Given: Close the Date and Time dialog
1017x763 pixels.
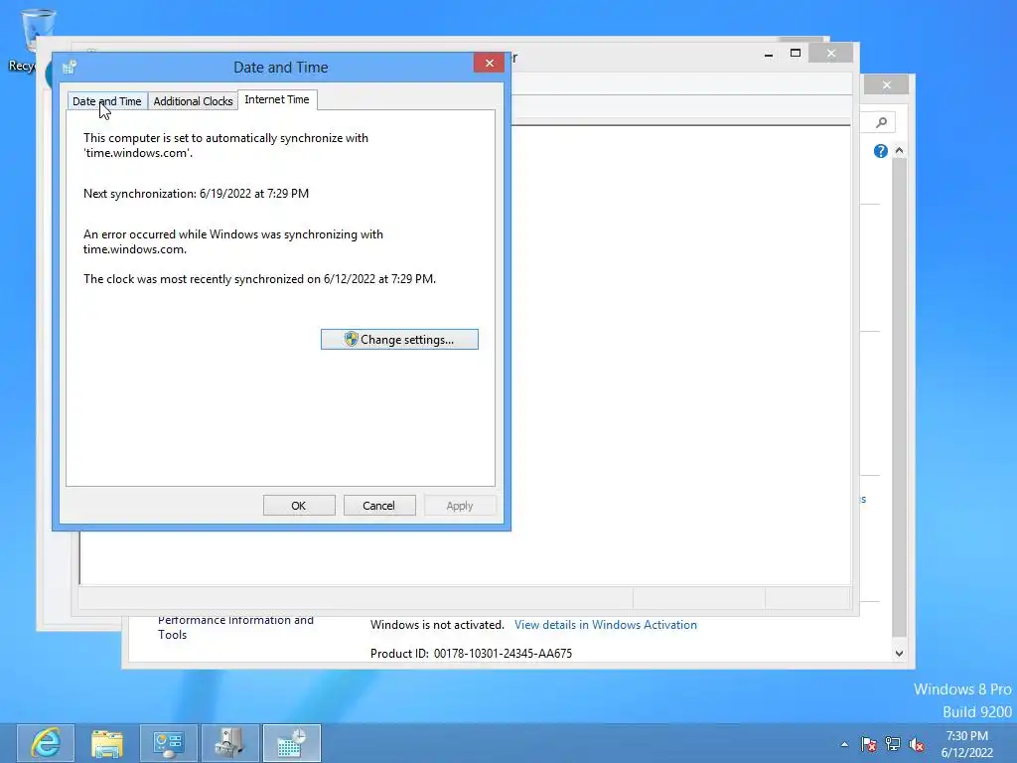Looking at the screenshot, I should (x=489, y=63).
